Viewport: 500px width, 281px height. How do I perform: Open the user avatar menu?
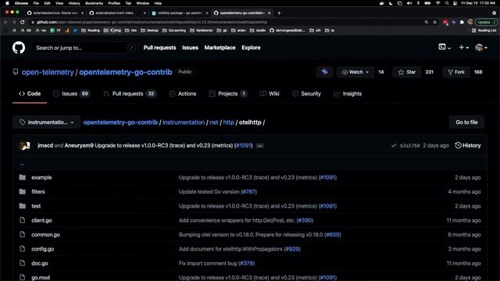[481, 48]
